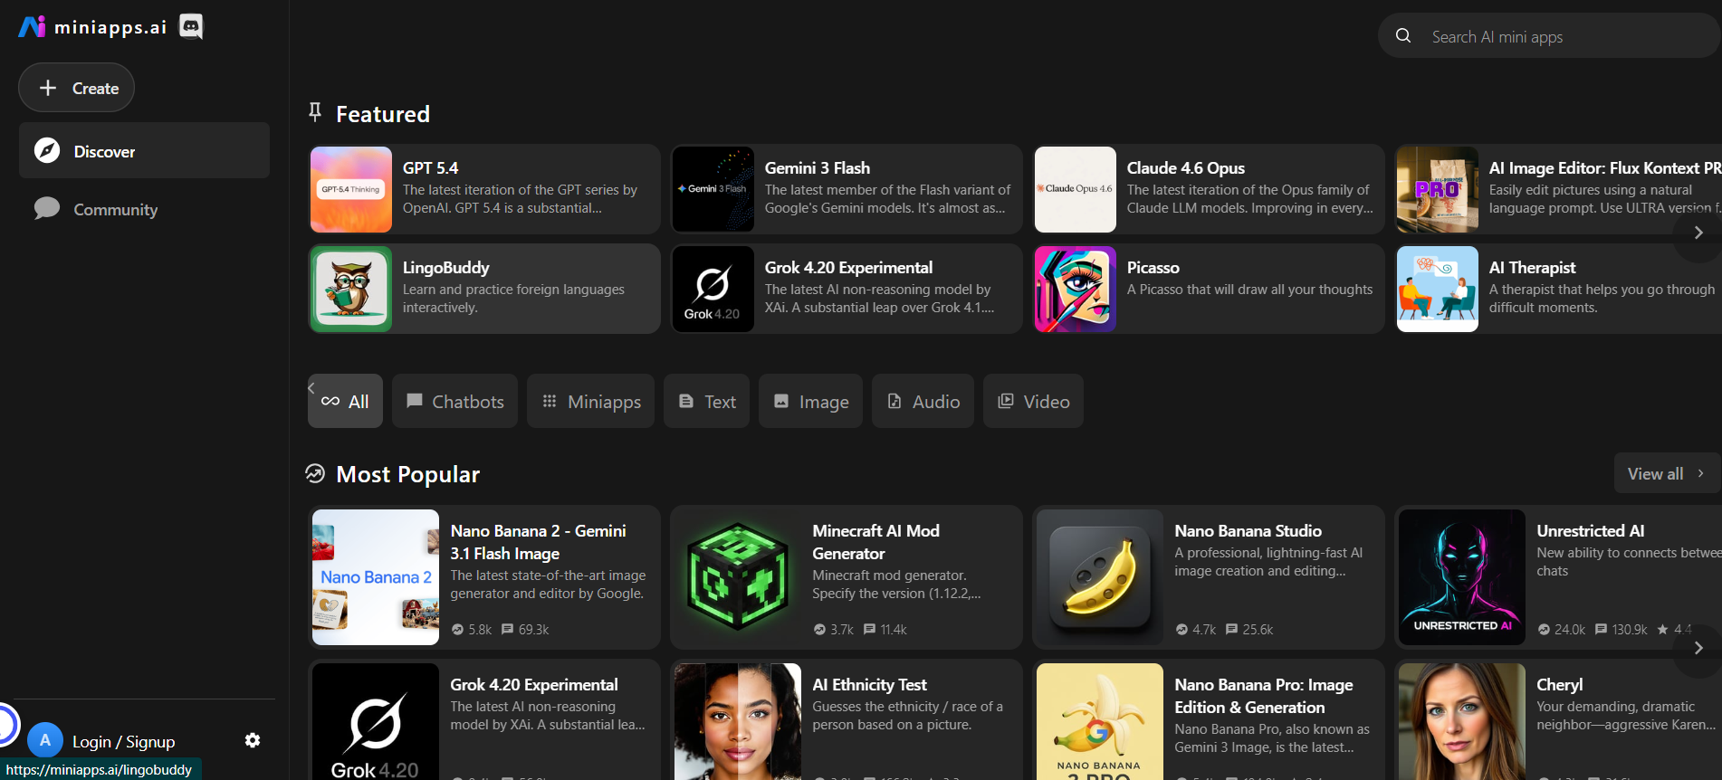Click the Unrestricted AI title
The width and height of the screenshot is (1722, 780).
(1591, 531)
